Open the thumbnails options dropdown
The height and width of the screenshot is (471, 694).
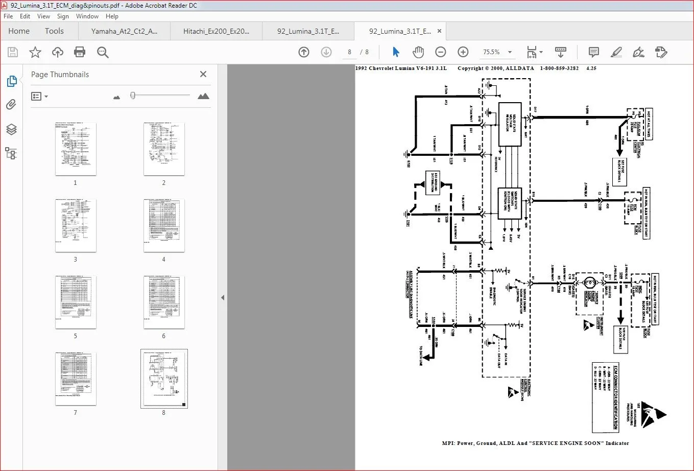pyautogui.click(x=40, y=96)
